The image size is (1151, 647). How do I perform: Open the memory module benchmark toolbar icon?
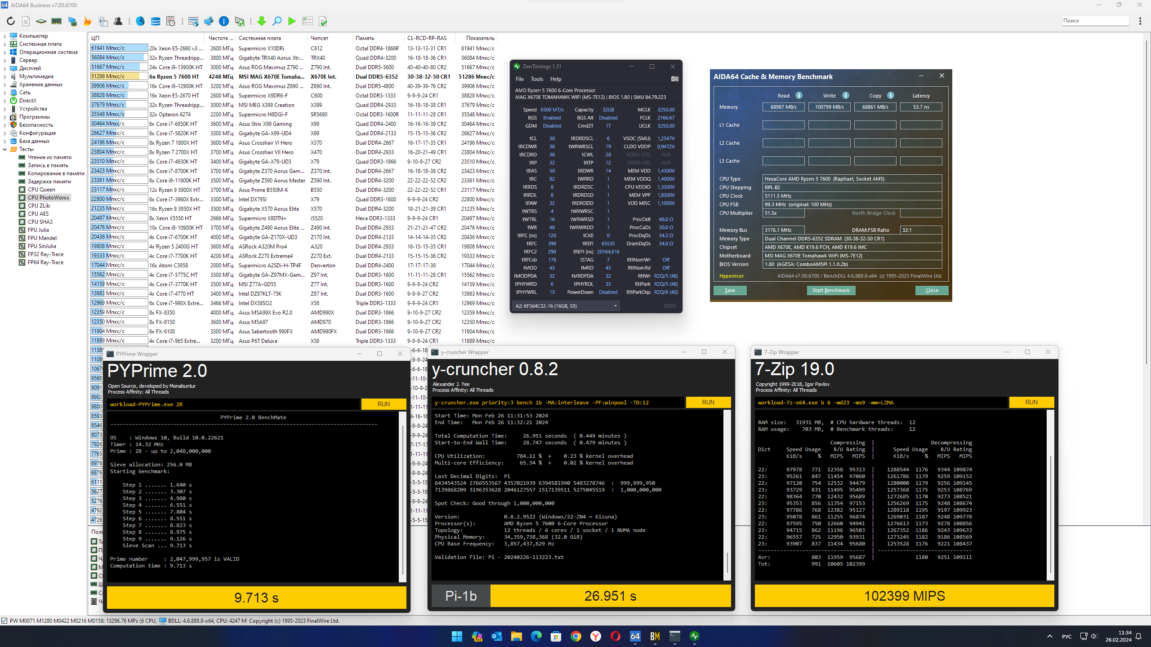point(56,21)
